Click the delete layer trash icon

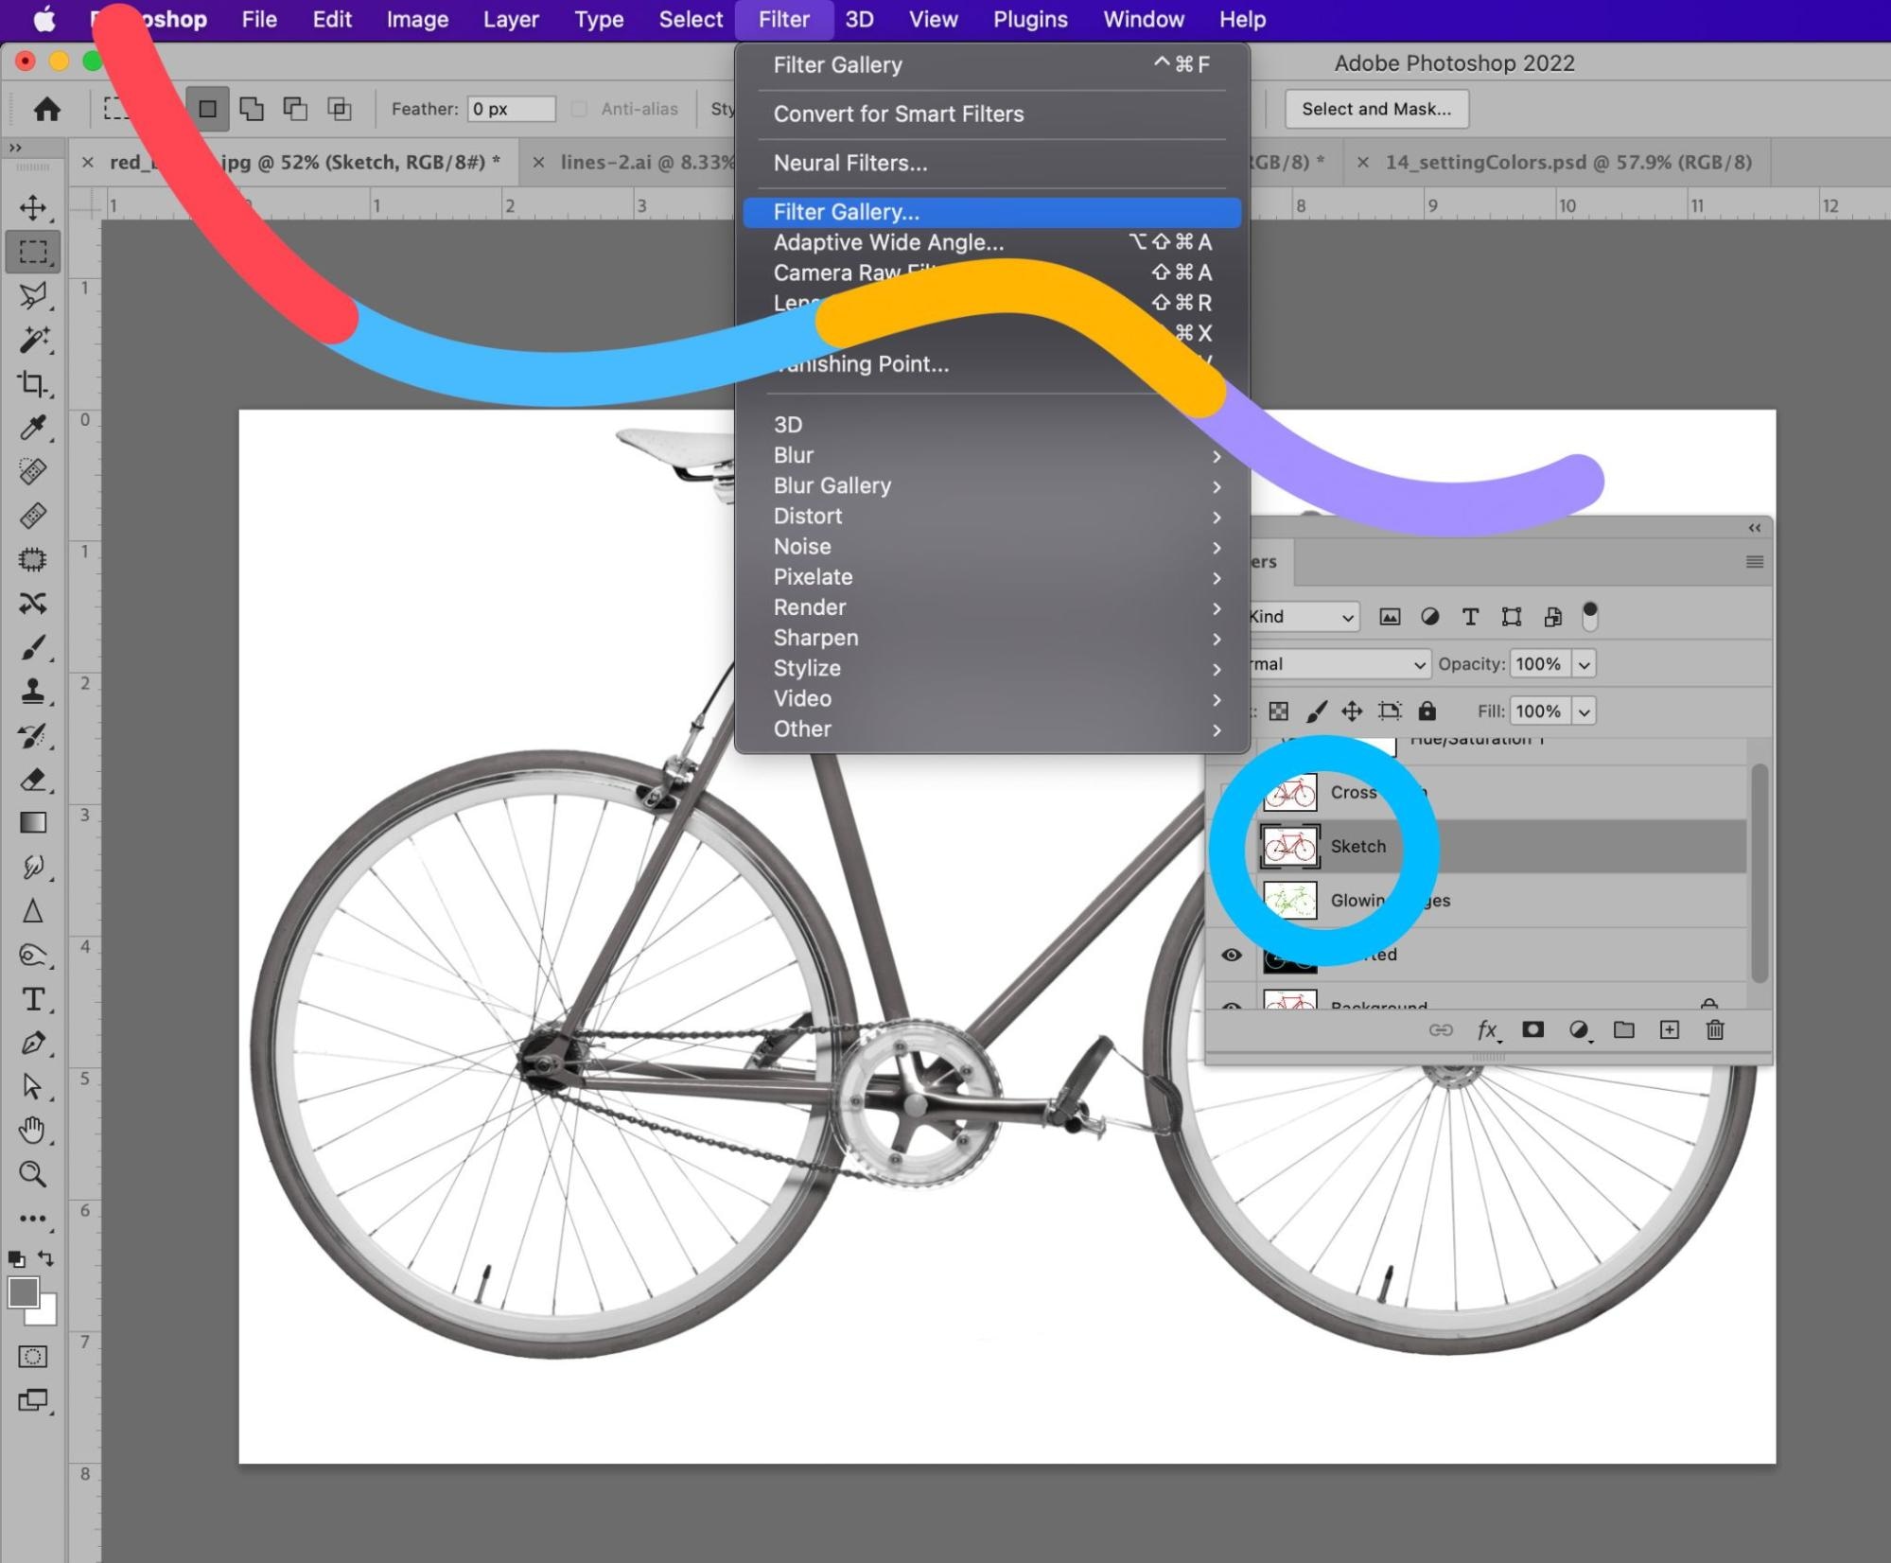coord(1714,1029)
